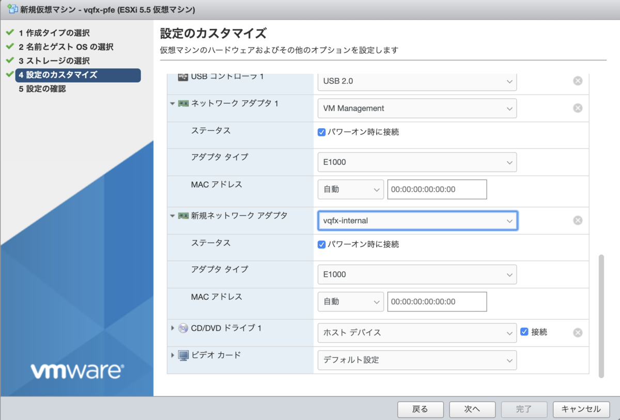This screenshot has width=620, height=420.
Task: Click the 設定のカスタマイズ page heading
Action: click(213, 34)
